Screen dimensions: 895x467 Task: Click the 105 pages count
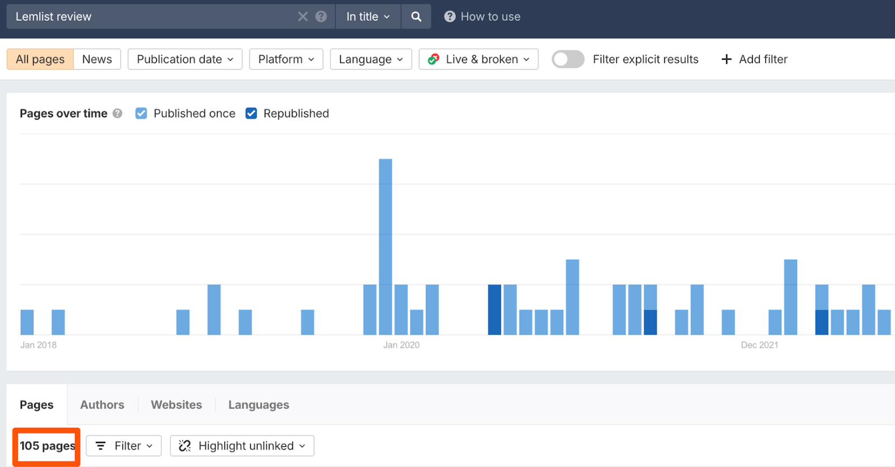(x=48, y=446)
